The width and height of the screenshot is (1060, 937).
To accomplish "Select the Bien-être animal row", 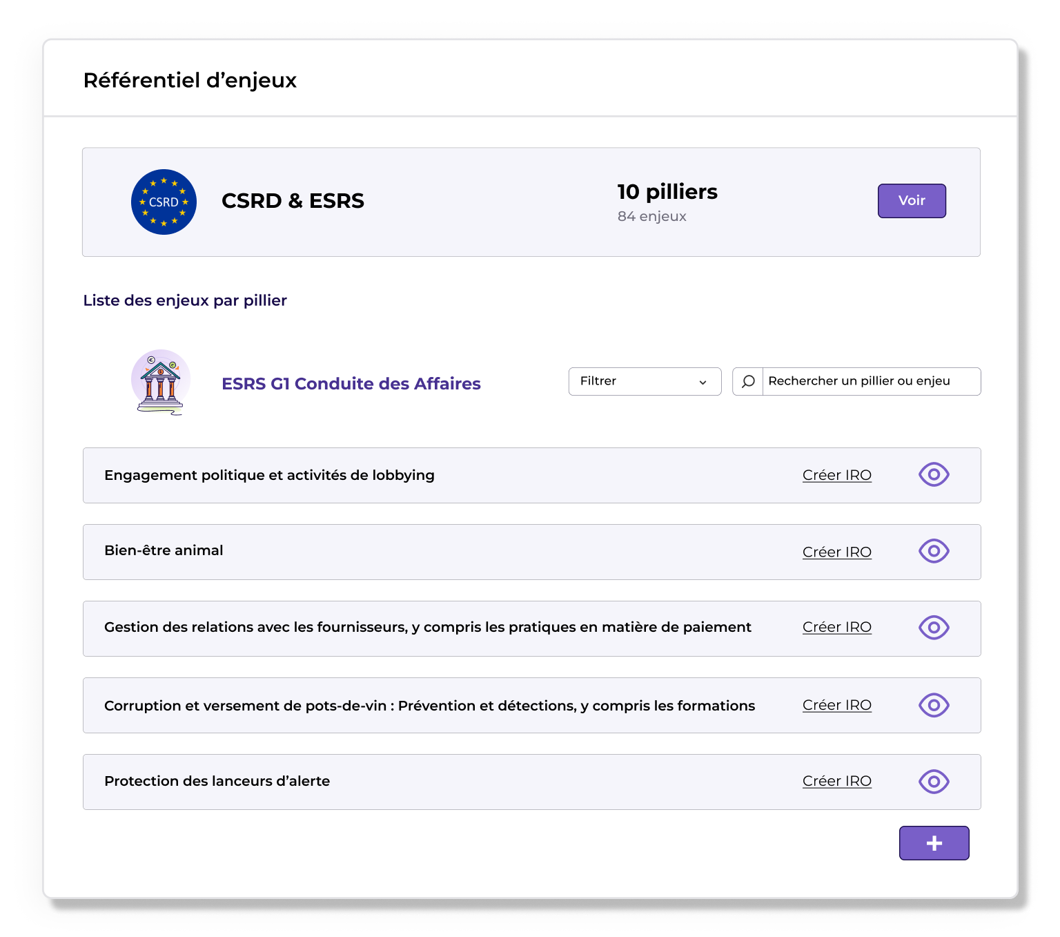I will pyautogui.click(x=414, y=551).
